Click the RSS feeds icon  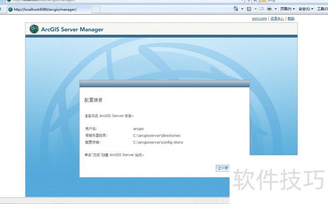(x=248, y=9)
